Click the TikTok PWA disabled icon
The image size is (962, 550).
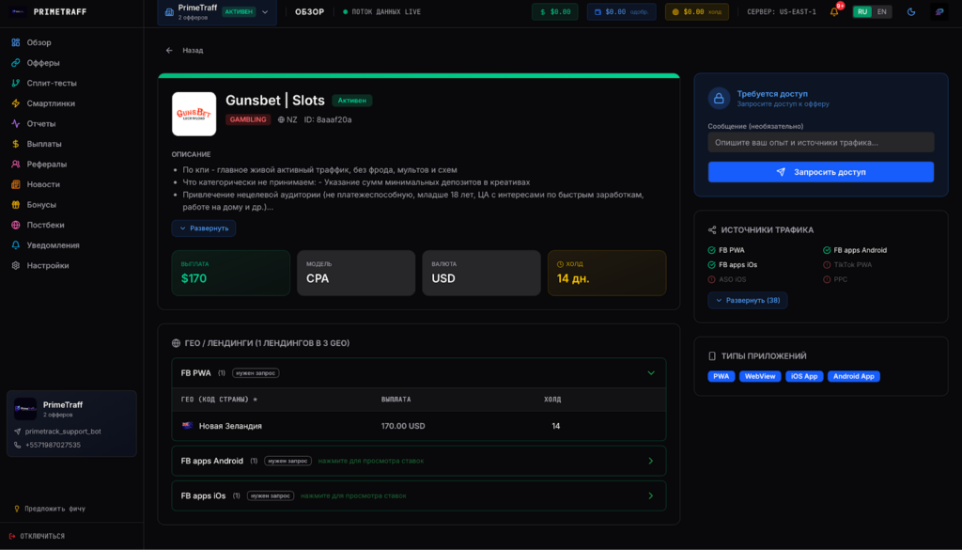click(x=827, y=265)
